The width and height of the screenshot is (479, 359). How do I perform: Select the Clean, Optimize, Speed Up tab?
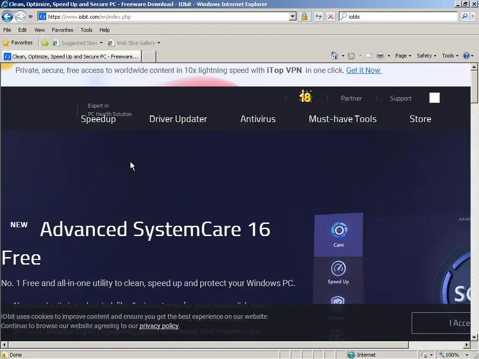(x=72, y=57)
